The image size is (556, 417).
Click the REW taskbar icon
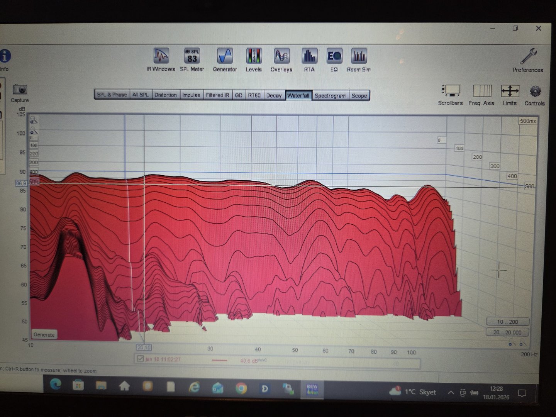[312, 389]
